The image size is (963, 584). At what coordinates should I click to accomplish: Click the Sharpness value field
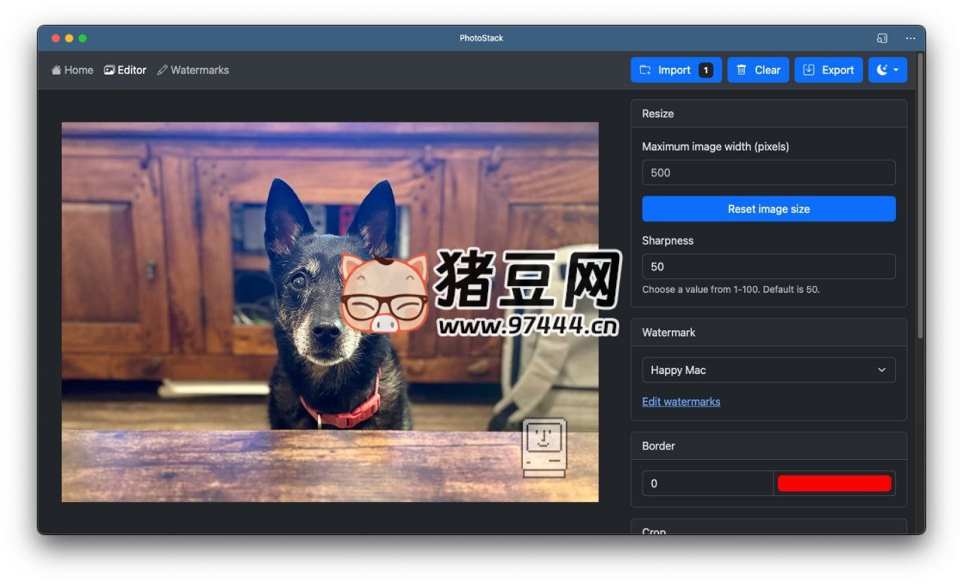coord(768,266)
